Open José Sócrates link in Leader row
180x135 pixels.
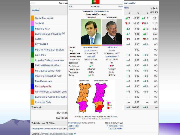[112, 47]
